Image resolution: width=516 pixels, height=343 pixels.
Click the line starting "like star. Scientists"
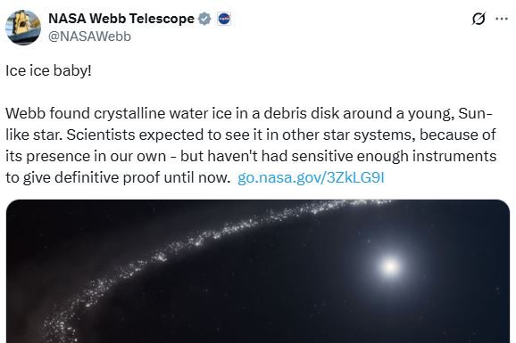click(x=251, y=135)
